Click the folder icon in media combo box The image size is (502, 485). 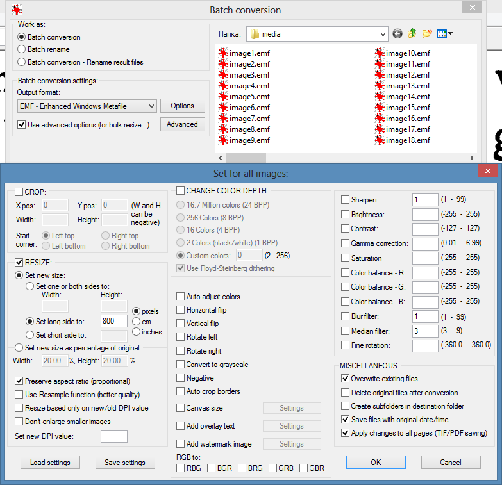255,34
